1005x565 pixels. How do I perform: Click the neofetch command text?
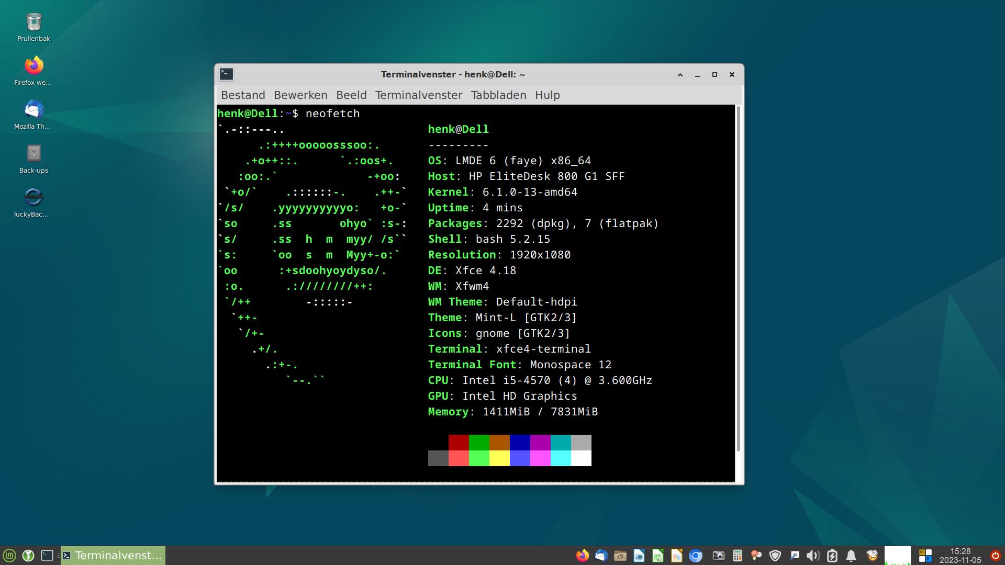pyautogui.click(x=332, y=114)
